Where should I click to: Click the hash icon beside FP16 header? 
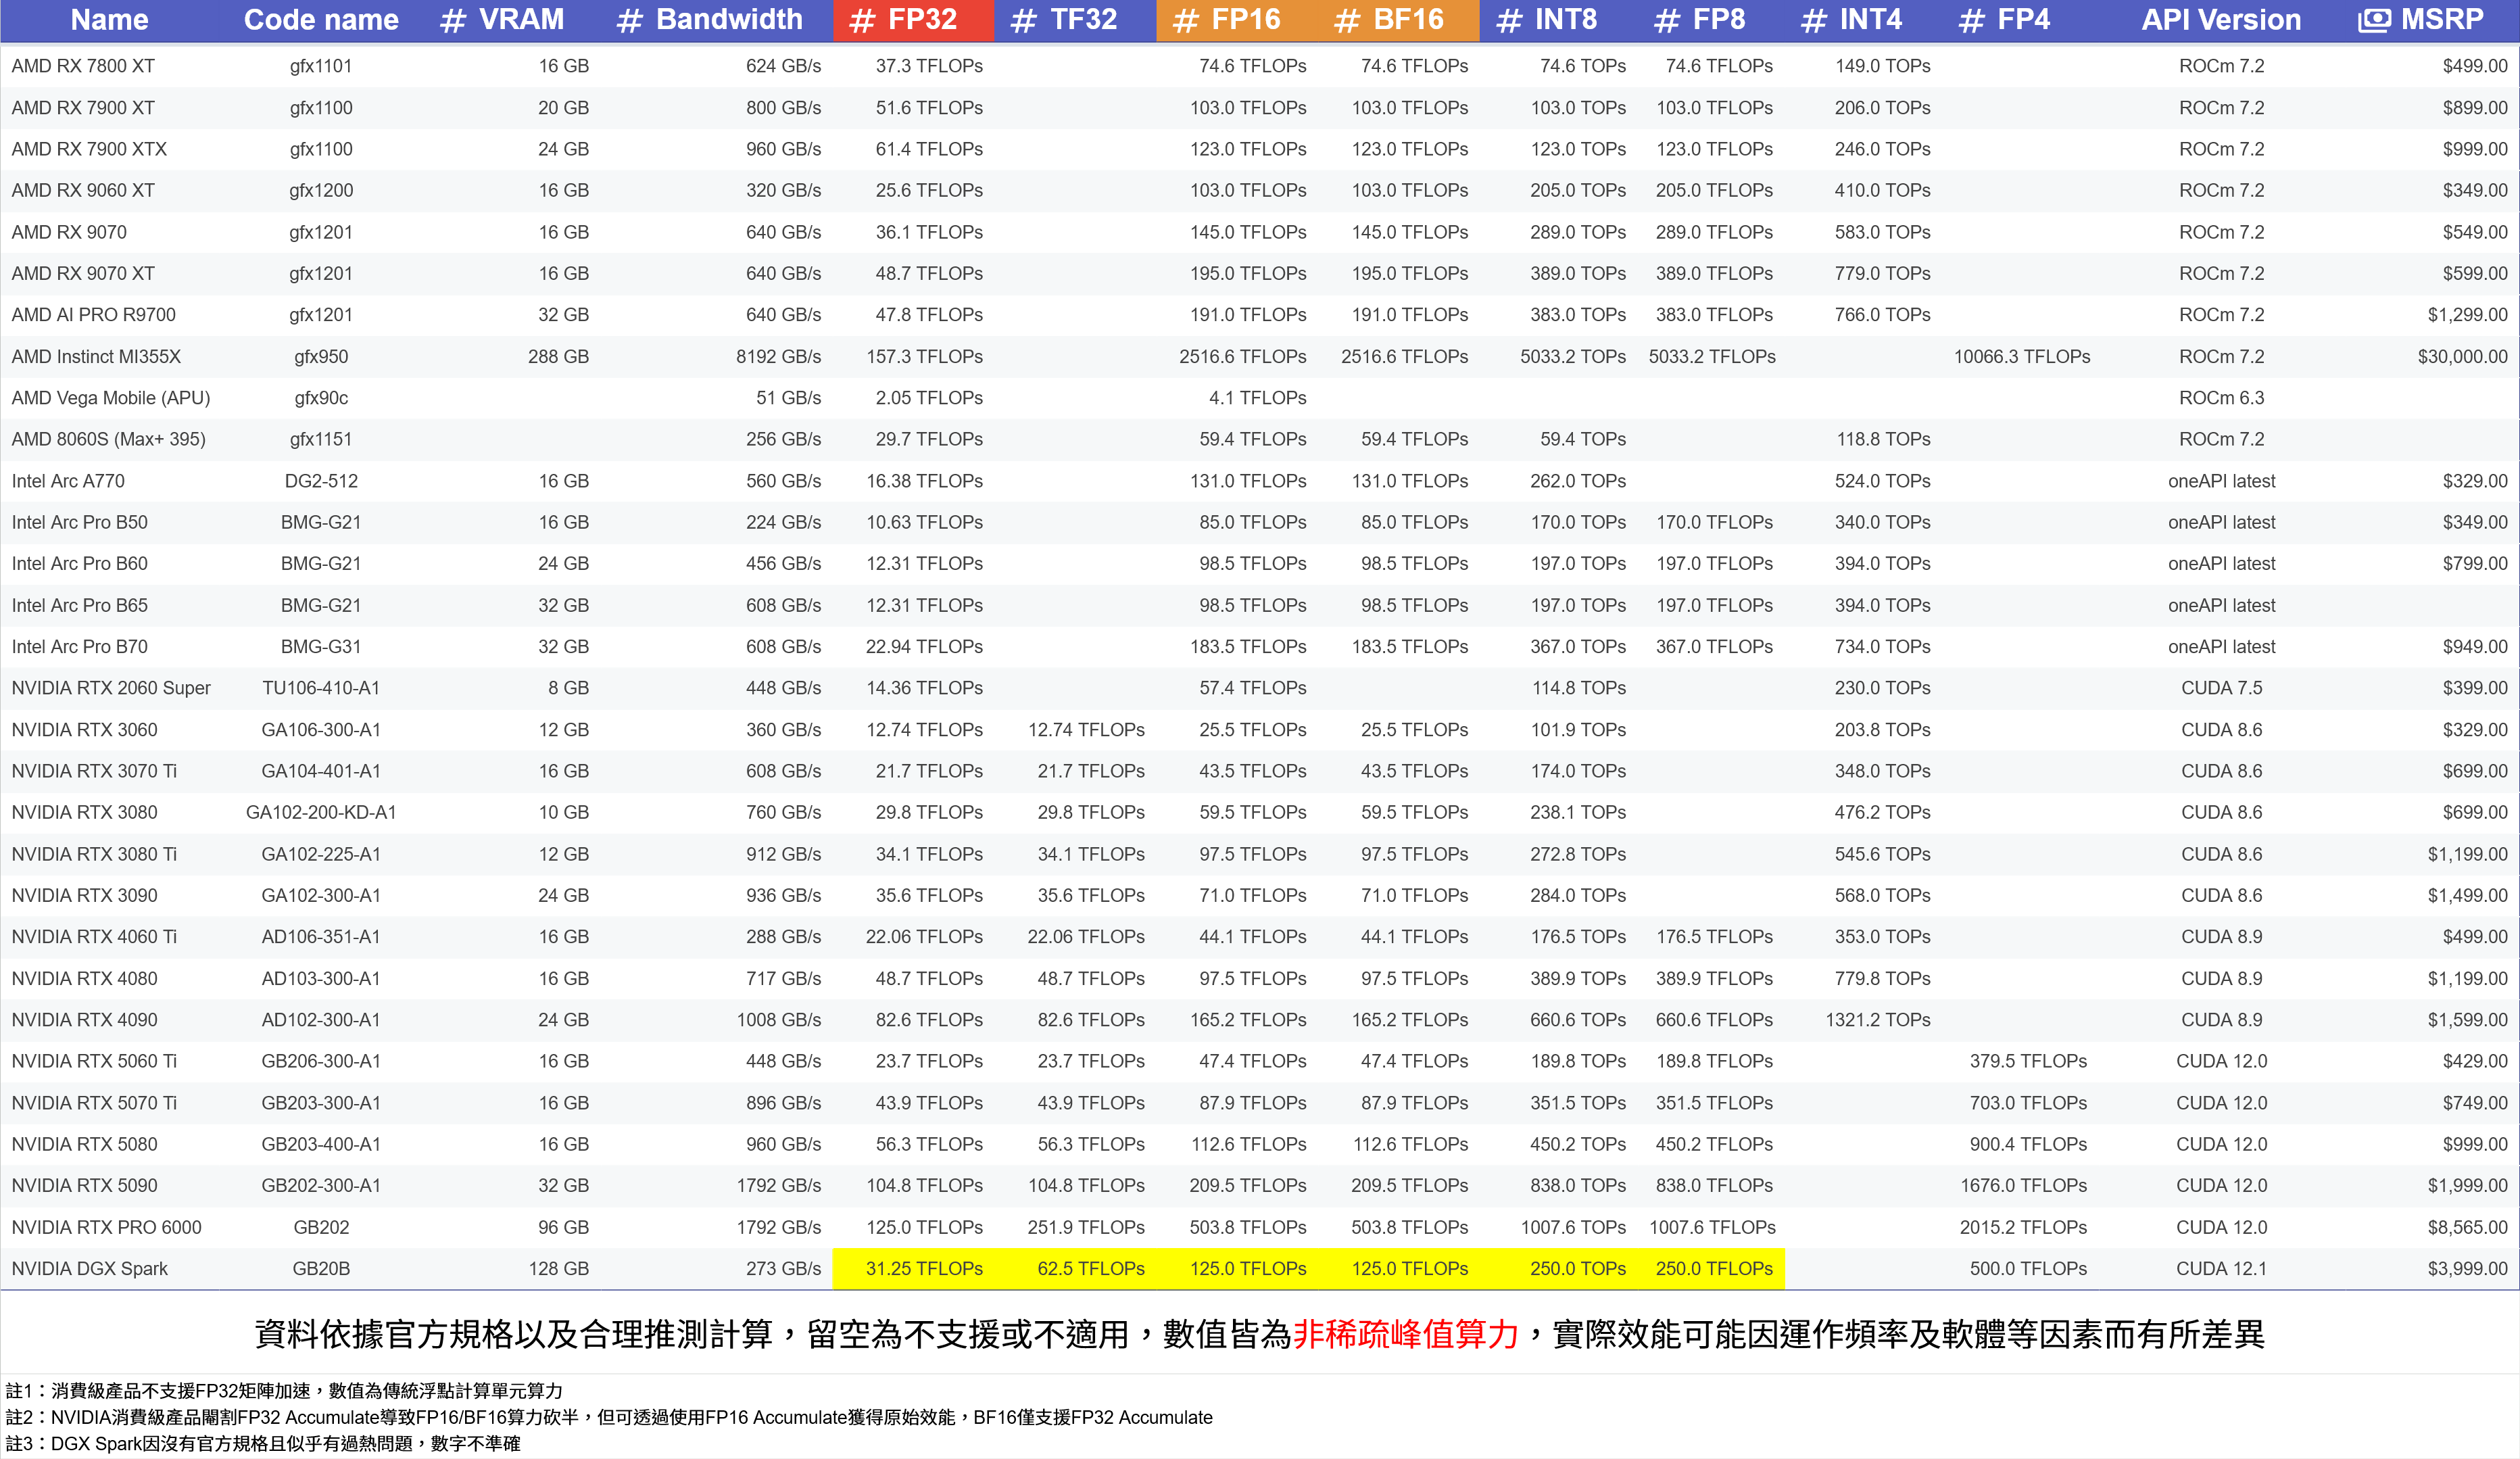click(x=1186, y=21)
